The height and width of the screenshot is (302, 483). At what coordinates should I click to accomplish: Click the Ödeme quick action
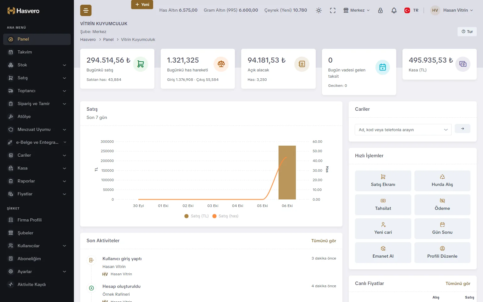coord(442,205)
